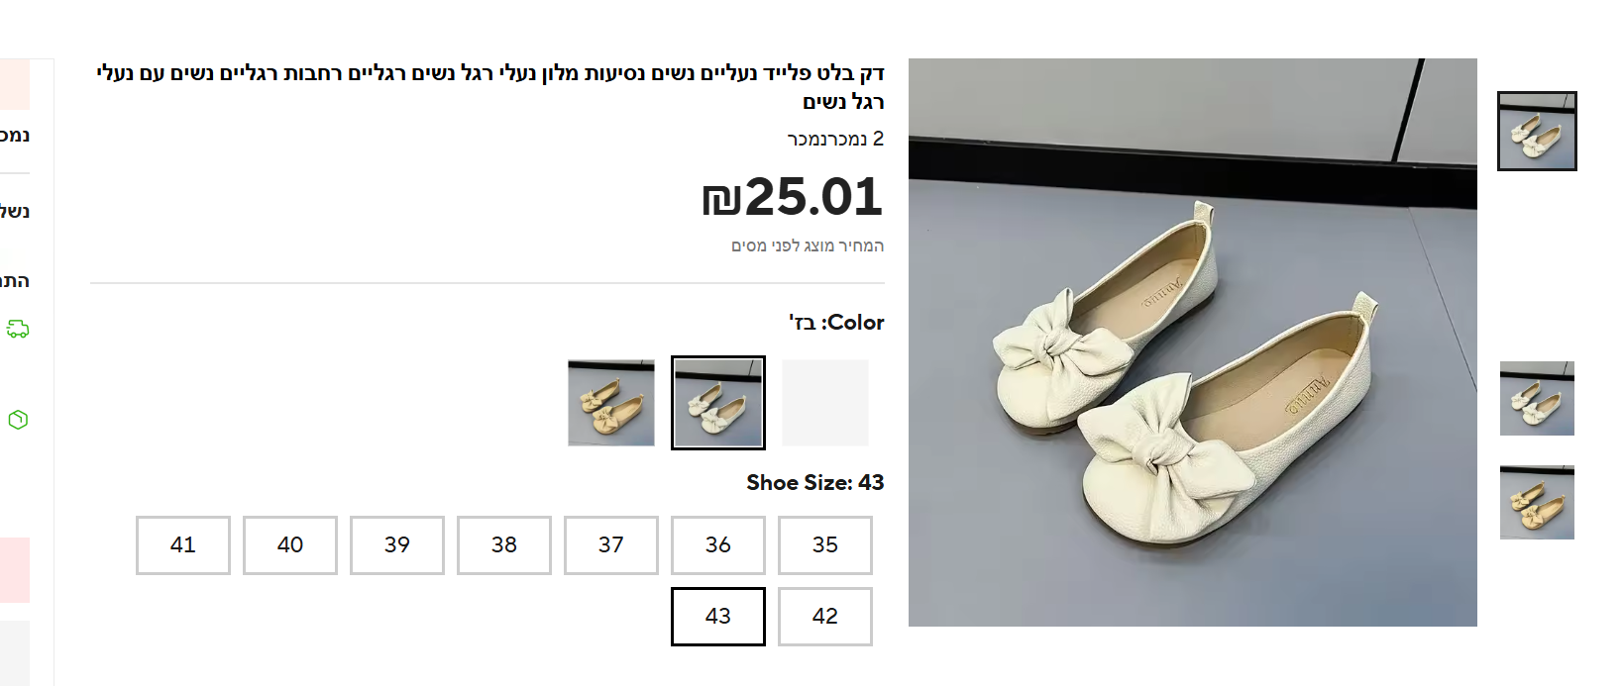Pick size 41 option
This screenshot has height=686, width=1623.
tap(183, 544)
